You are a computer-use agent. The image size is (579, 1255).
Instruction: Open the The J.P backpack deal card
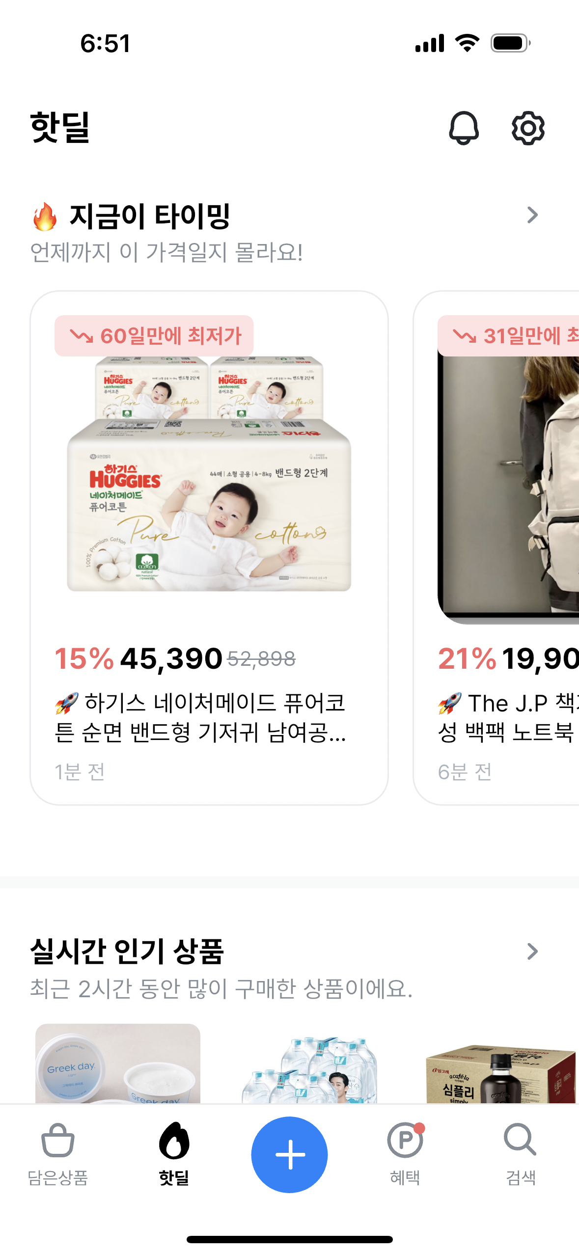click(x=496, y=547)
